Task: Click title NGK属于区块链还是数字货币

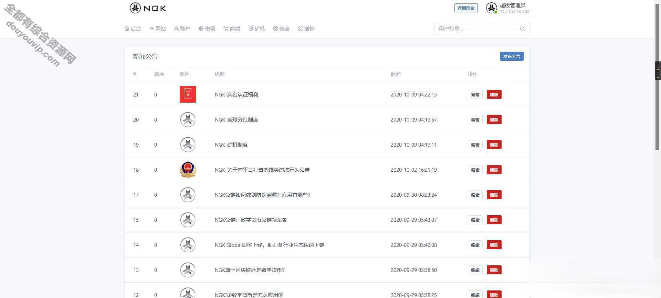Action: click(x=250, y=270)
